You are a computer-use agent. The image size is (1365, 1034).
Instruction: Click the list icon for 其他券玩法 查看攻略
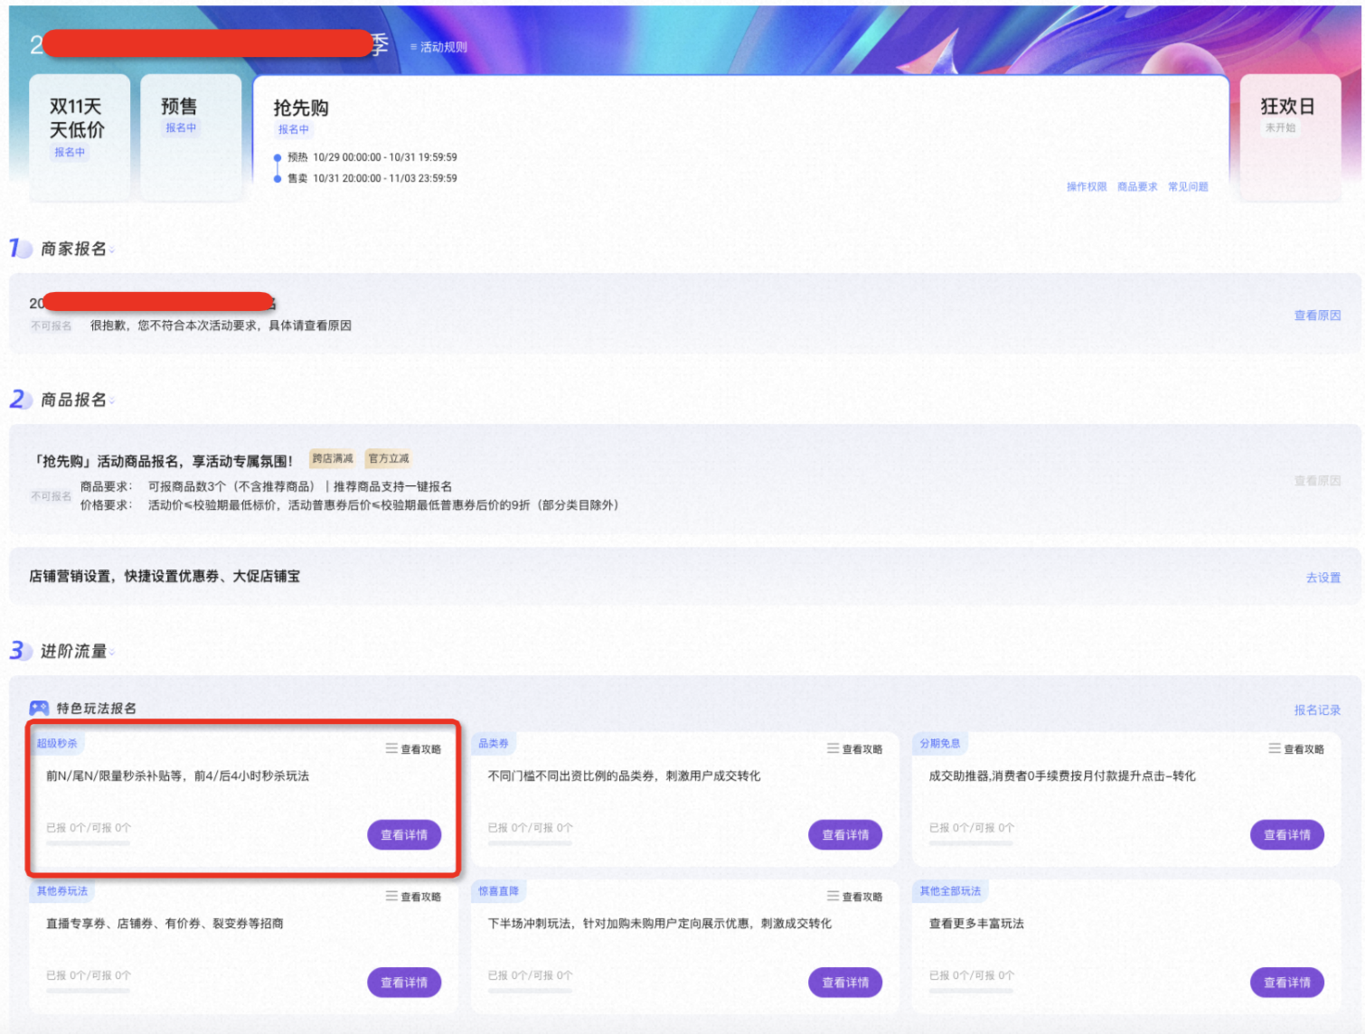point(391,896)
